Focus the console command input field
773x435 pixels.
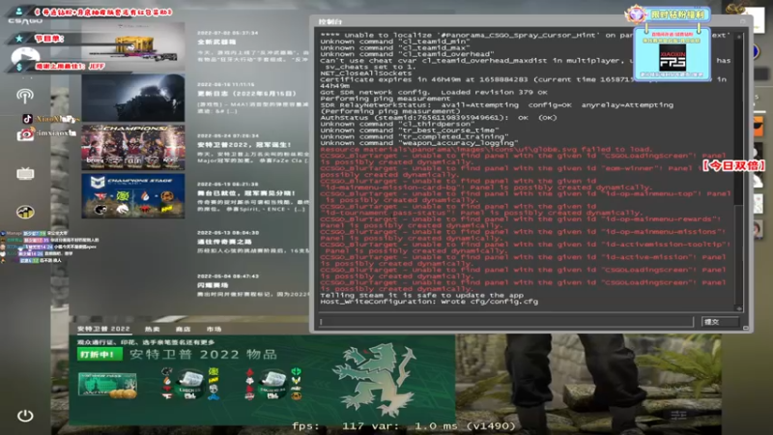point(505,322)
